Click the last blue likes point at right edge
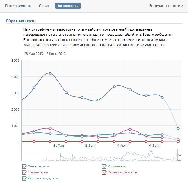 pyautogui.click(x=178, y=128)
